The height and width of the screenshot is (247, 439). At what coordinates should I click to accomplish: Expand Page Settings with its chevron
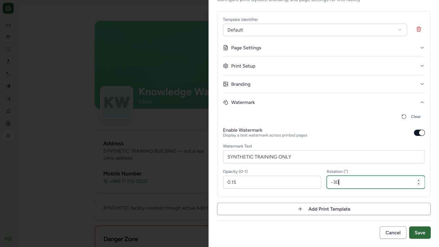422,48
